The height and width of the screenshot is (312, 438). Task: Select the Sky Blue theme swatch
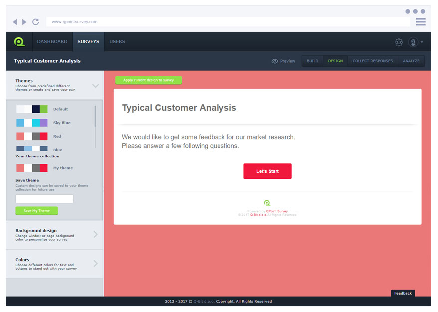coord(32,123)
